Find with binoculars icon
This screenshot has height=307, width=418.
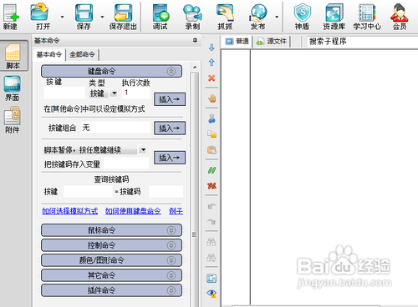212,242
